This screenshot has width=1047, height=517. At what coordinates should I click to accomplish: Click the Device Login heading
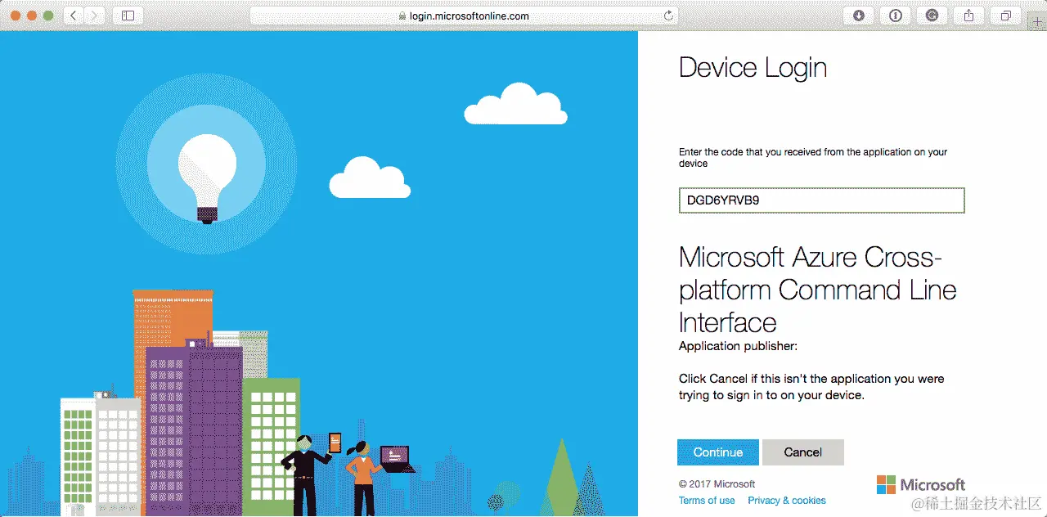tap(753, 68)
